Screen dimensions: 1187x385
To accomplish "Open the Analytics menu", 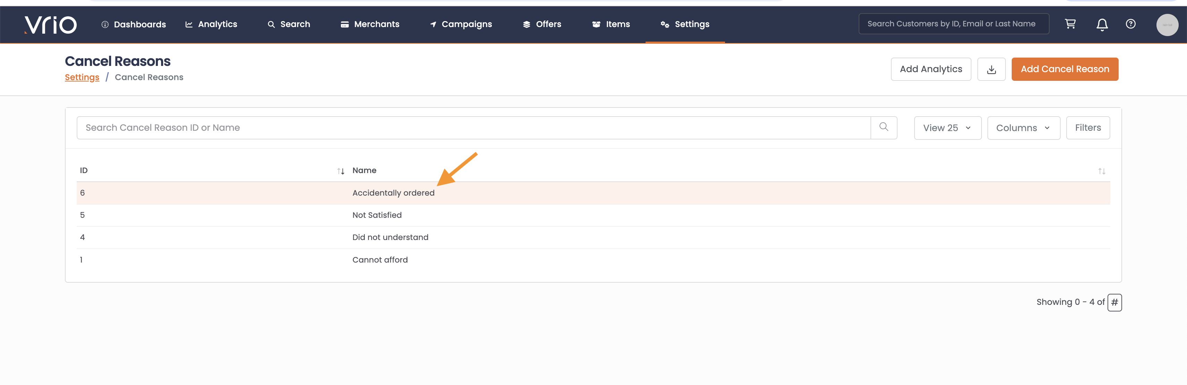I will (211, 24).
